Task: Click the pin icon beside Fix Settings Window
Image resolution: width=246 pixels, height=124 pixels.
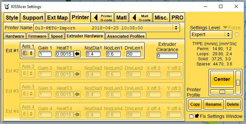Action: click(197, 116)
